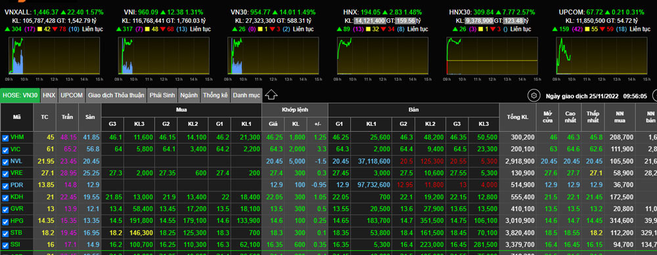Image resolution: width=657 pixels, height=255 pixels.
Task: Open the VN30 index mini chart
Action: click(273, 56)
